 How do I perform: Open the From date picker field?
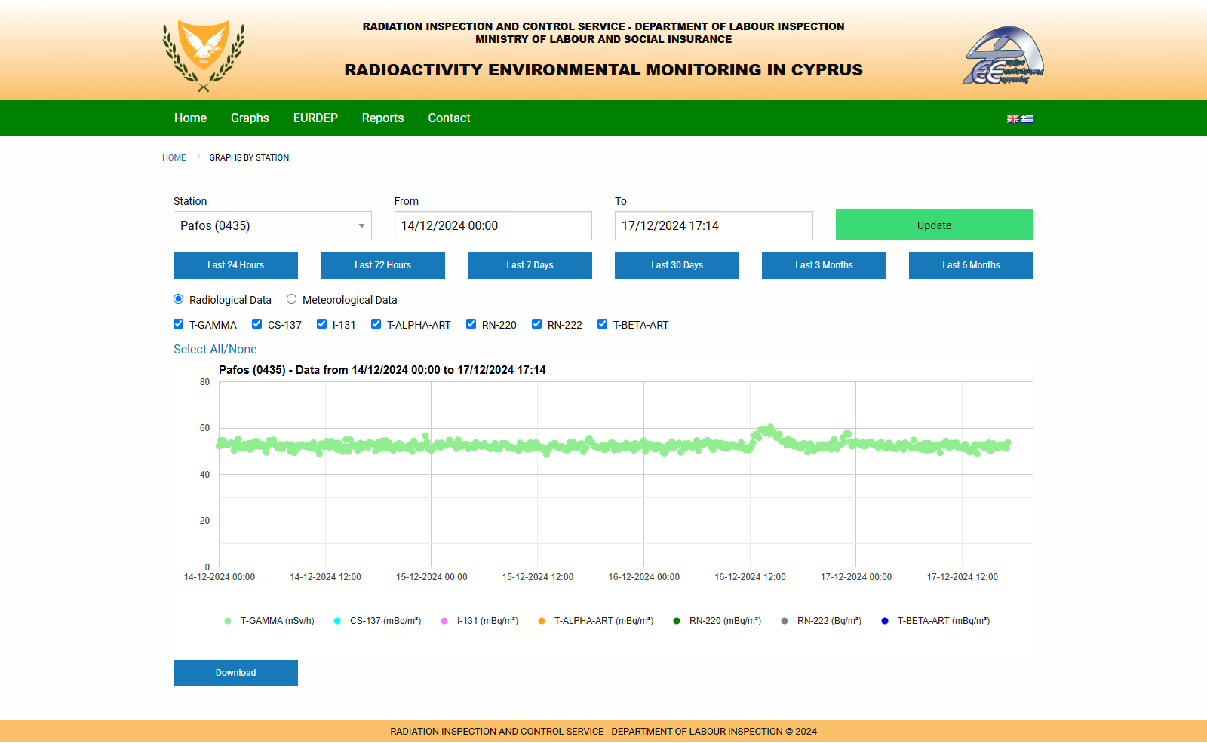pyautogui.click(x=493, y=225)
